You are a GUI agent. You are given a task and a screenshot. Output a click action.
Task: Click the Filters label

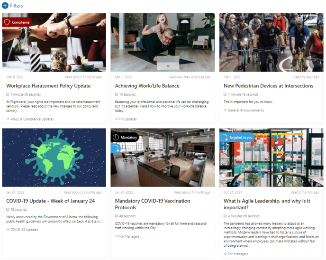(x=17, y=6)
